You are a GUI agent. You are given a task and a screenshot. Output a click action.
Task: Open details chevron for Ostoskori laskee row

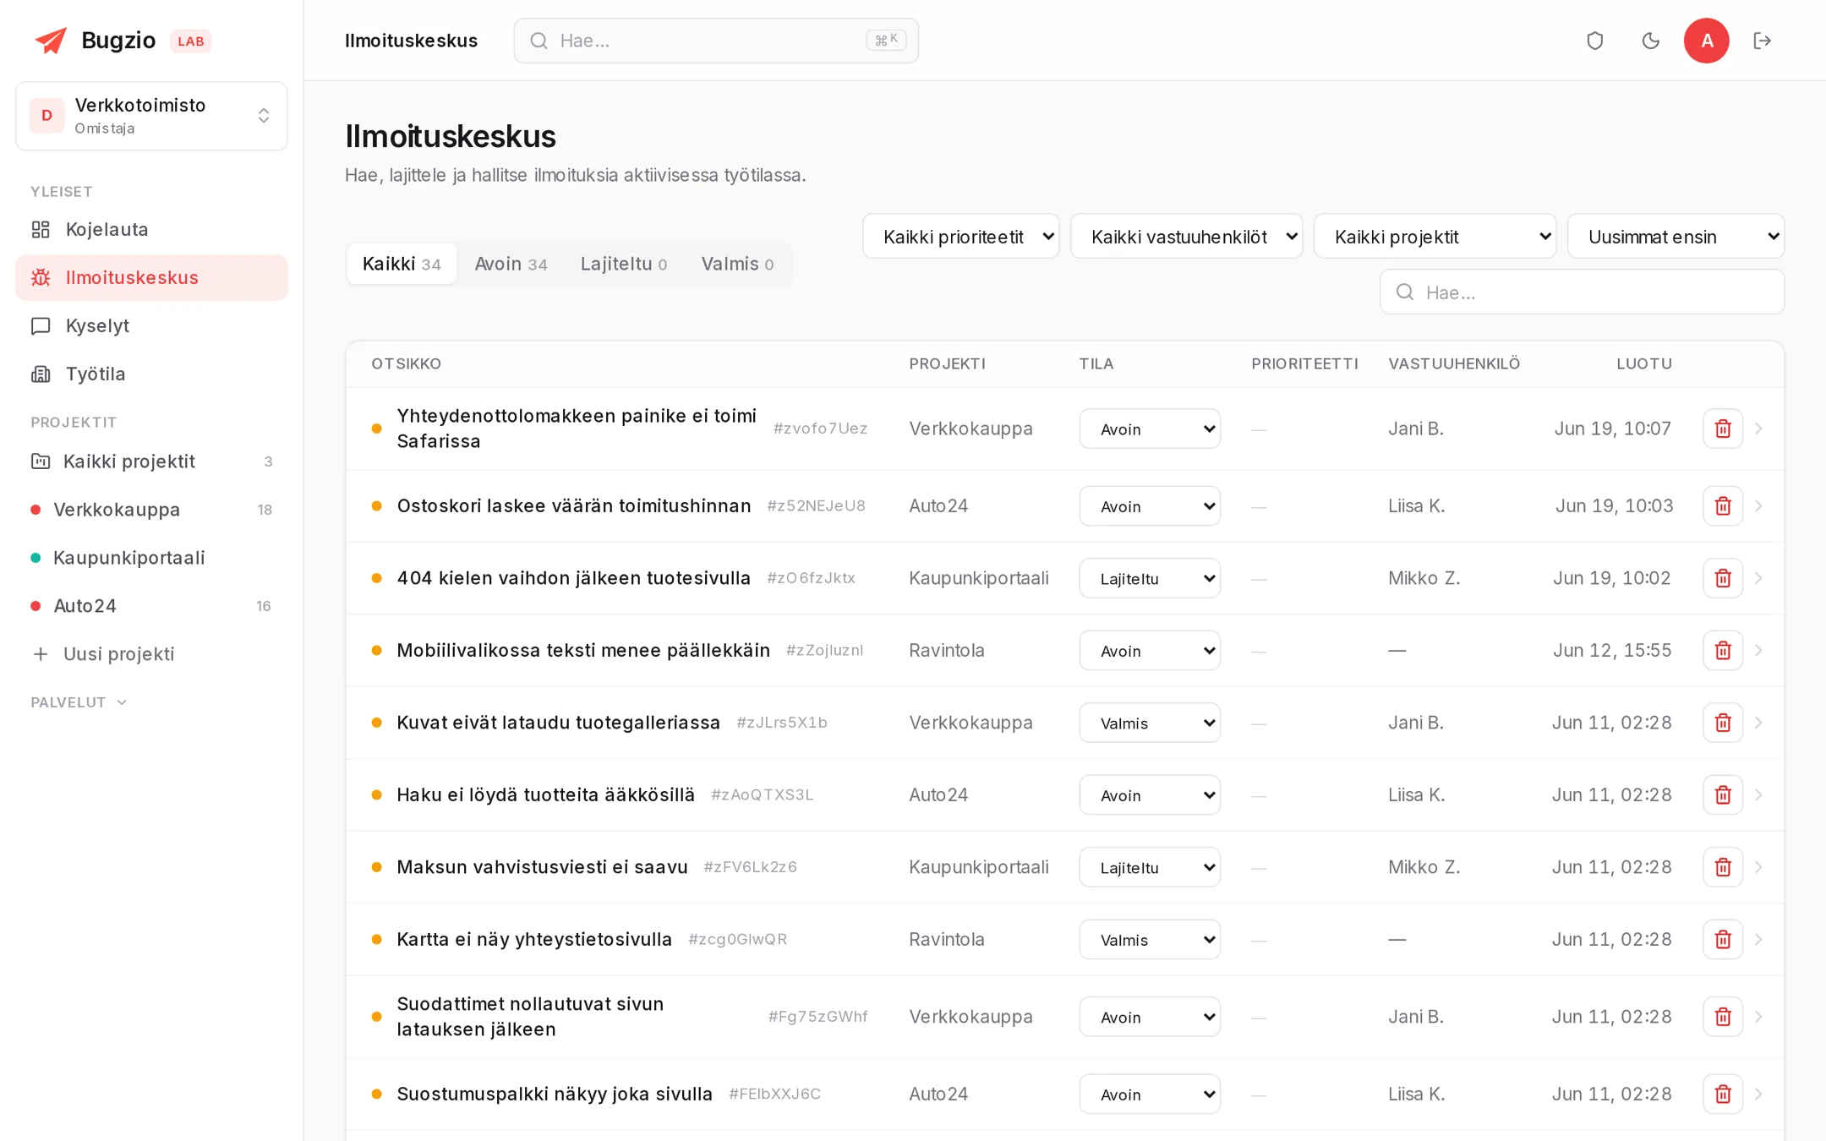(x=1758, y=505)
